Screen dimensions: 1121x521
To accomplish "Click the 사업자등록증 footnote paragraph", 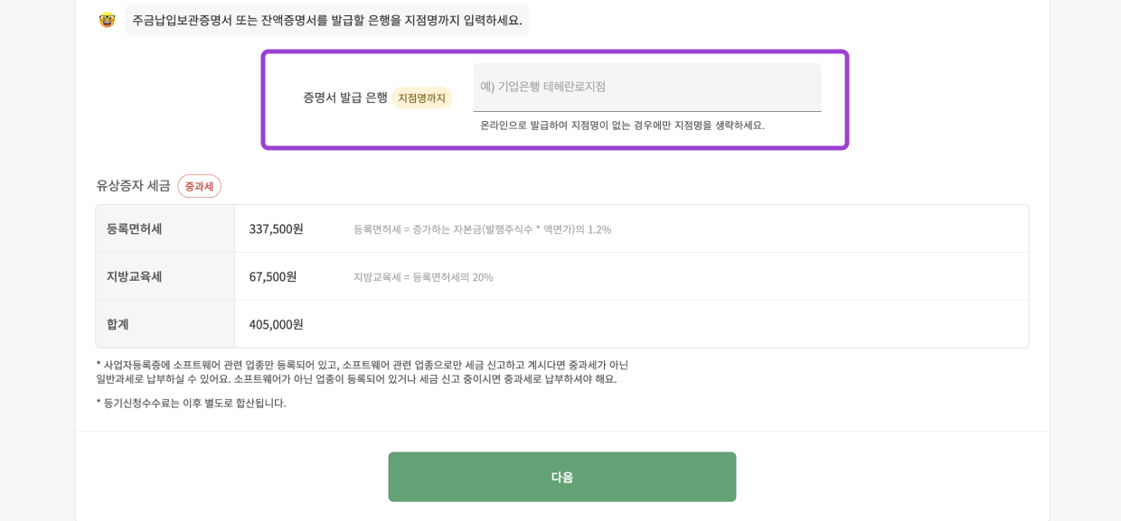I will (x=363, y=371).
